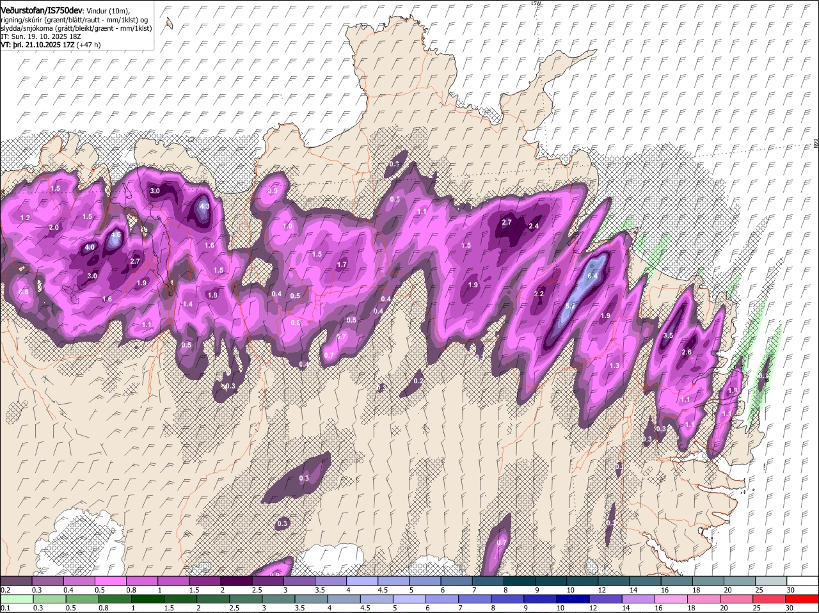Click the 15W longitude label at top

point(536,3)
